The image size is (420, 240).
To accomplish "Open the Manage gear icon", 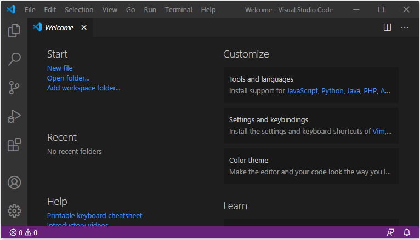I will click(x=14, y=211).
